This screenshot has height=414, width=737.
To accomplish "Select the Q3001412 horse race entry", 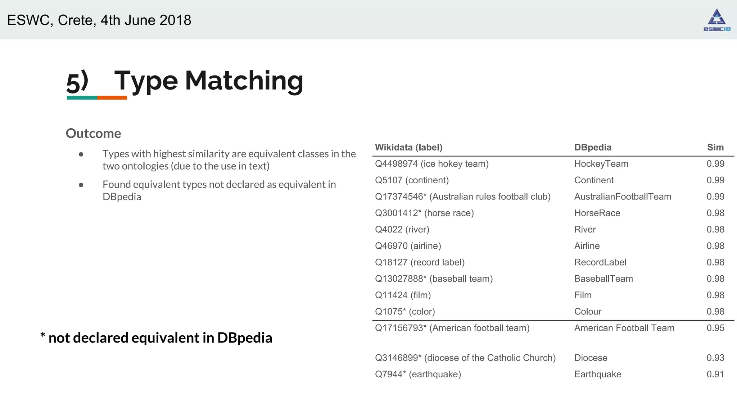I will [424, 213].
